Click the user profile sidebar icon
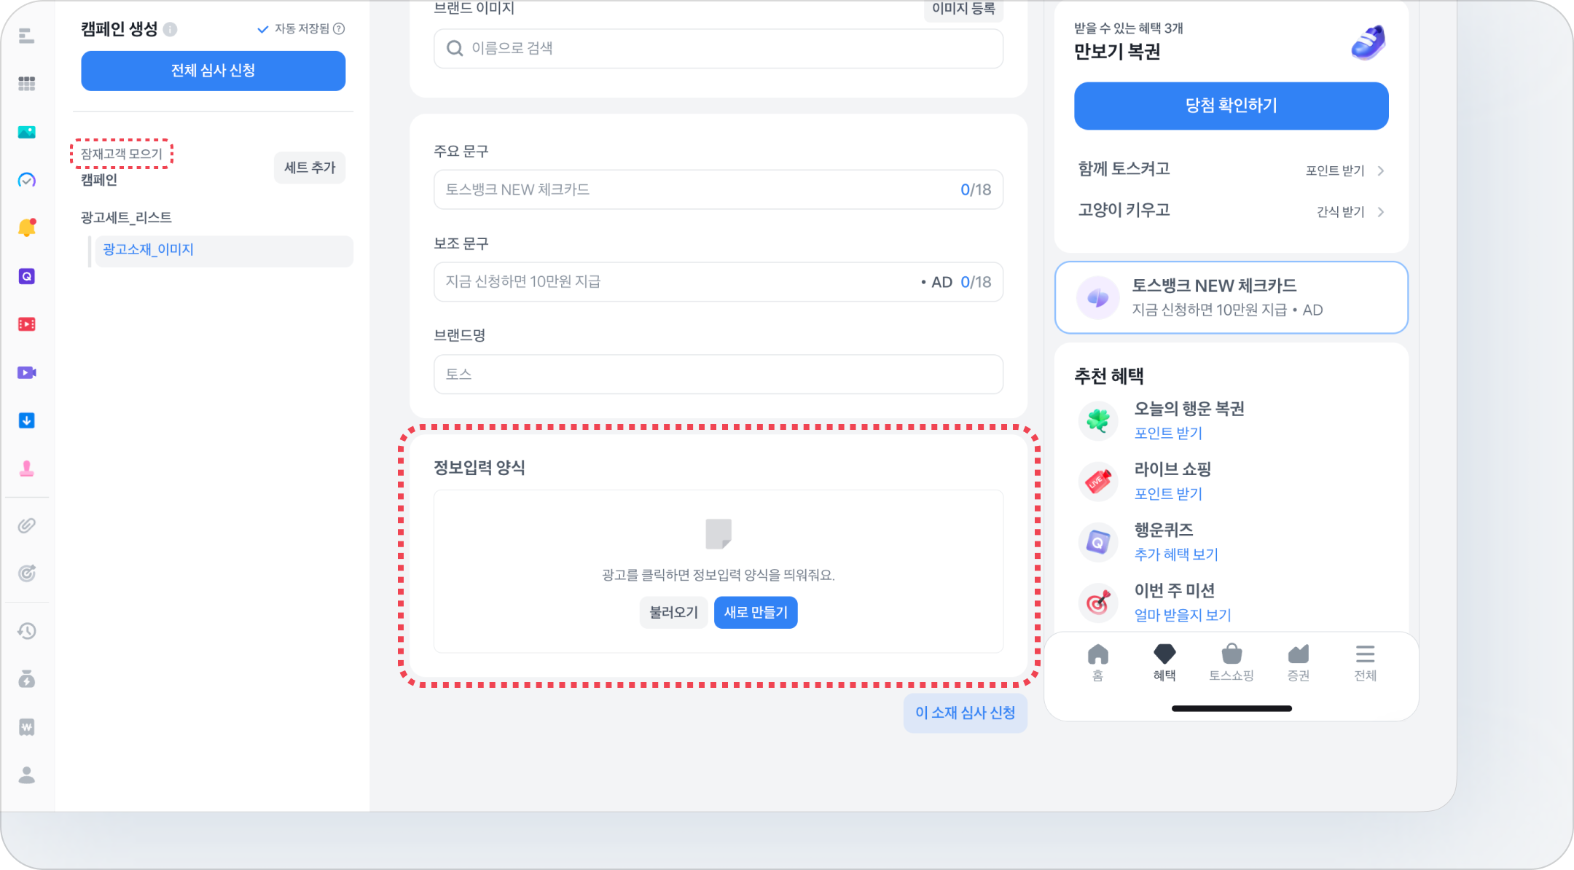 click(x=27, y=775)
